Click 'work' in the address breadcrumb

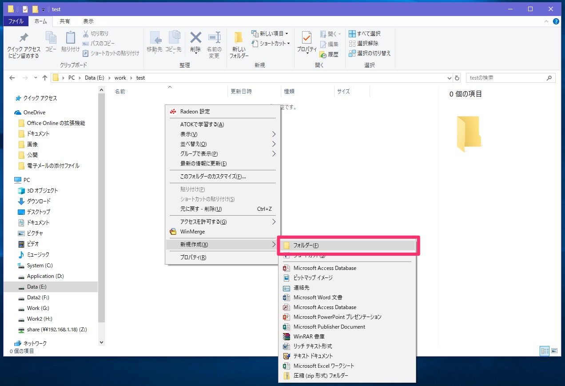point(120,78)
